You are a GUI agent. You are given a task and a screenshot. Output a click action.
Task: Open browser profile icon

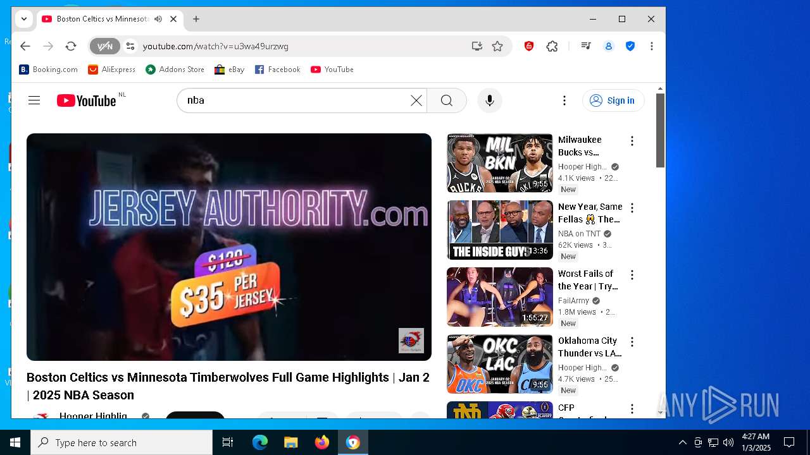pos(609,46)
